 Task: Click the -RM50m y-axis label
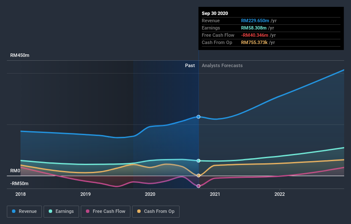click(x=19, y=183)
